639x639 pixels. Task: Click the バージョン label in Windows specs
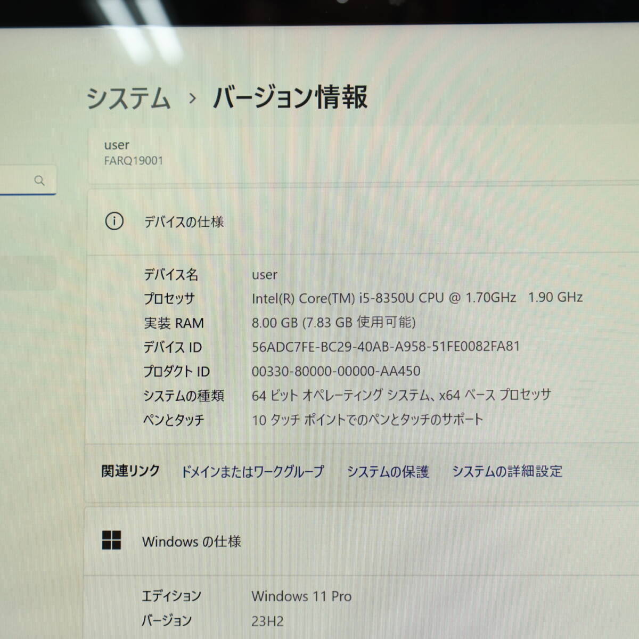166,620
